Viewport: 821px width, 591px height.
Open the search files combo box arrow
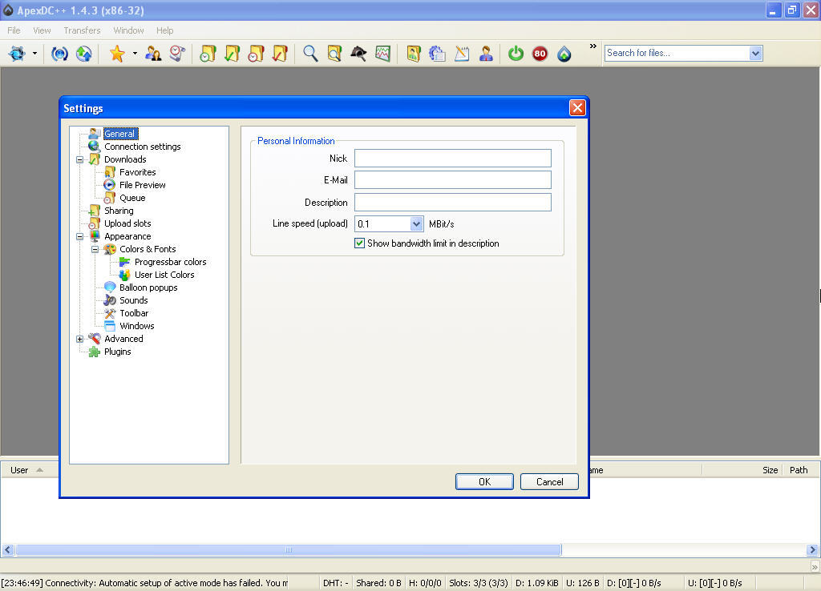point(754,53)
